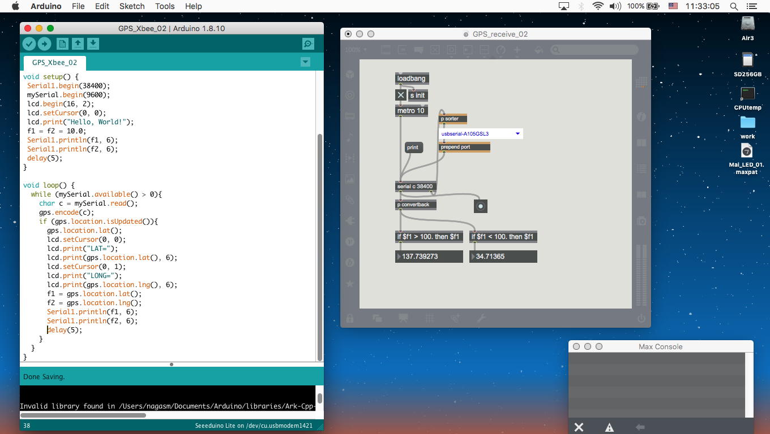Open the Mal_LED_01.maxpat file on desktop
This screenshot has height=434, width=770.
(747, 159)
